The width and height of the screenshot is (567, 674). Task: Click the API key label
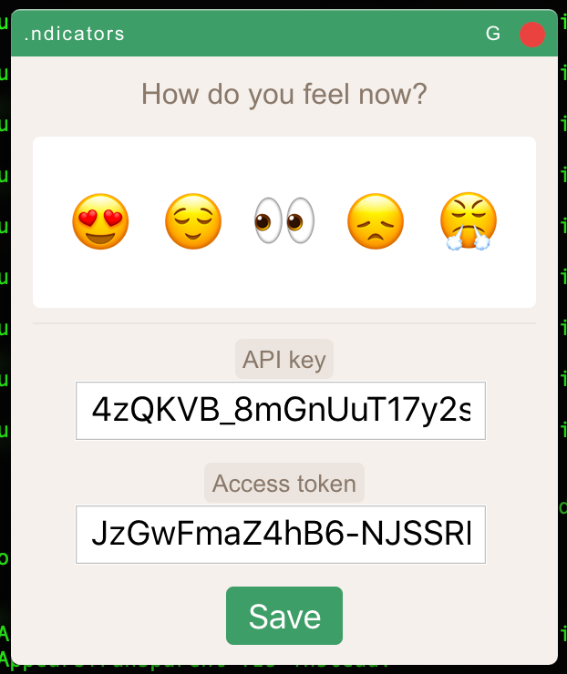click(284, 360)
